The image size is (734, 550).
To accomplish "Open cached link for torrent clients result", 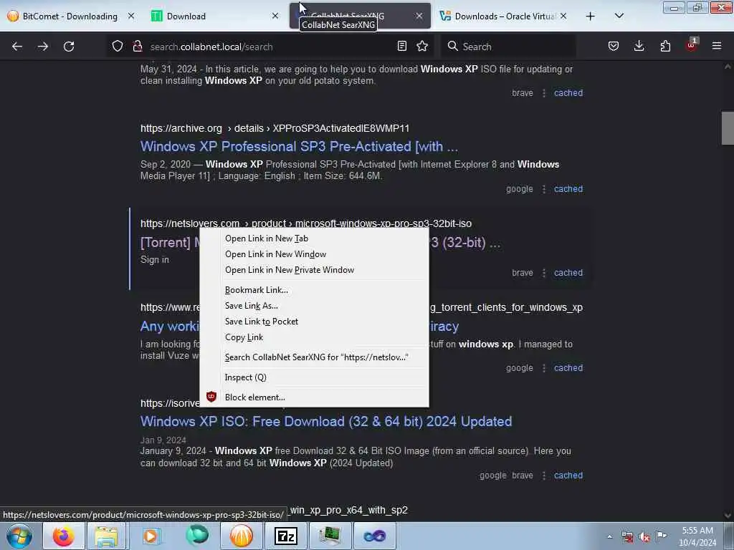I will [x=568, y=368].
